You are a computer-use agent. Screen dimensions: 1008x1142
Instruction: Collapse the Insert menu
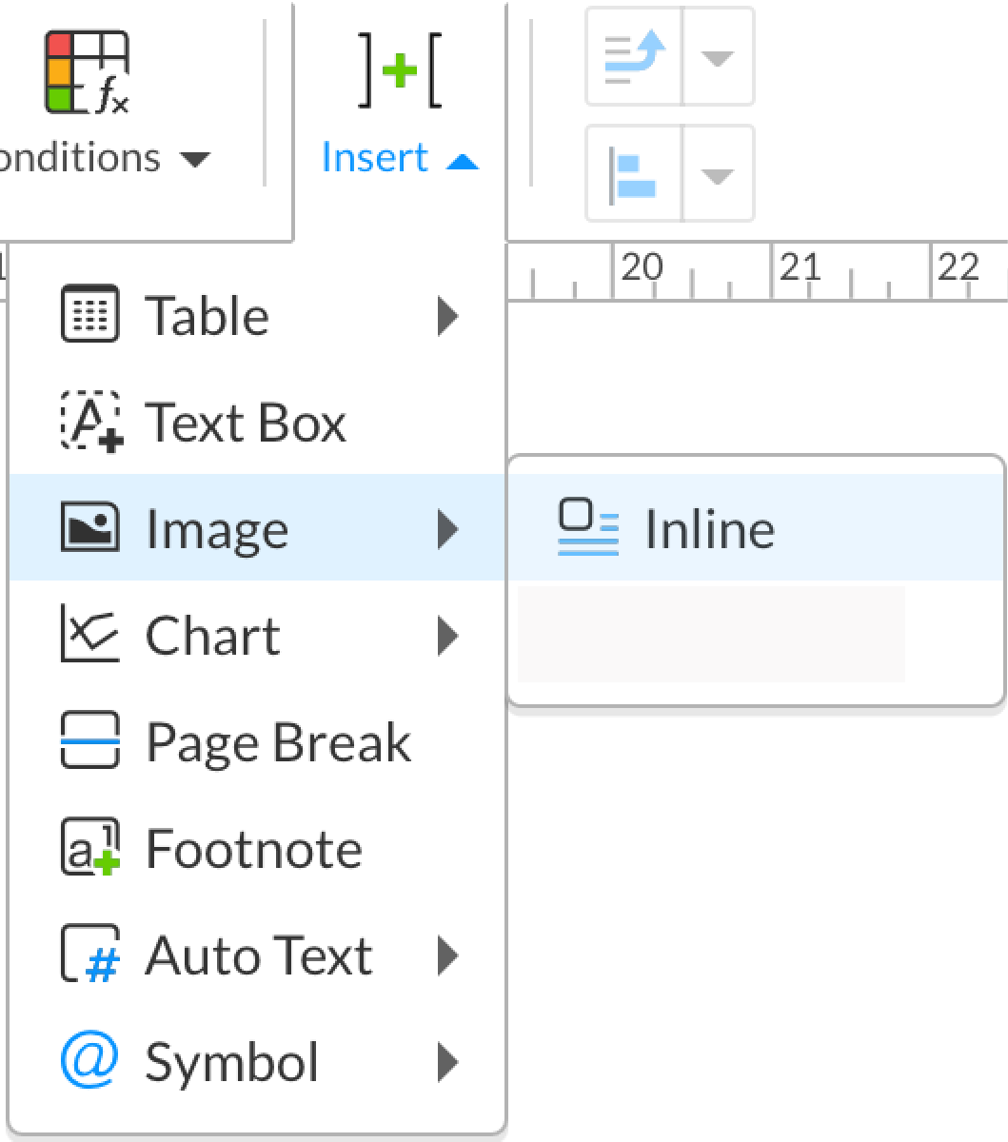pos(400,157)
